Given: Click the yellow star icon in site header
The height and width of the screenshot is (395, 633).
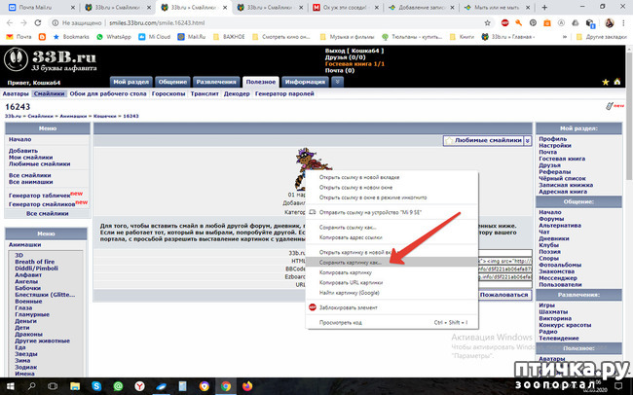Looking at the screenshot, I should coord(605,82).
